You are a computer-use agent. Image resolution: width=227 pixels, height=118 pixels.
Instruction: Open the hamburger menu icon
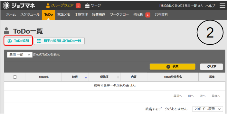(x=222, y=6)
